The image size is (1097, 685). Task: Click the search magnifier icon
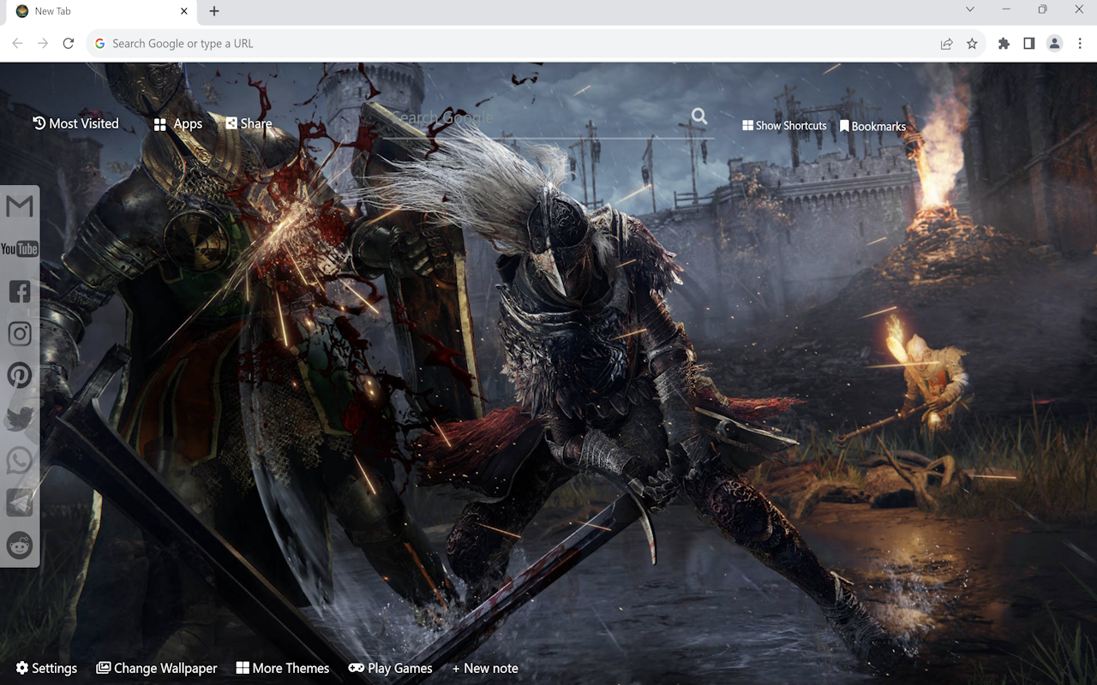click(698, 116)
